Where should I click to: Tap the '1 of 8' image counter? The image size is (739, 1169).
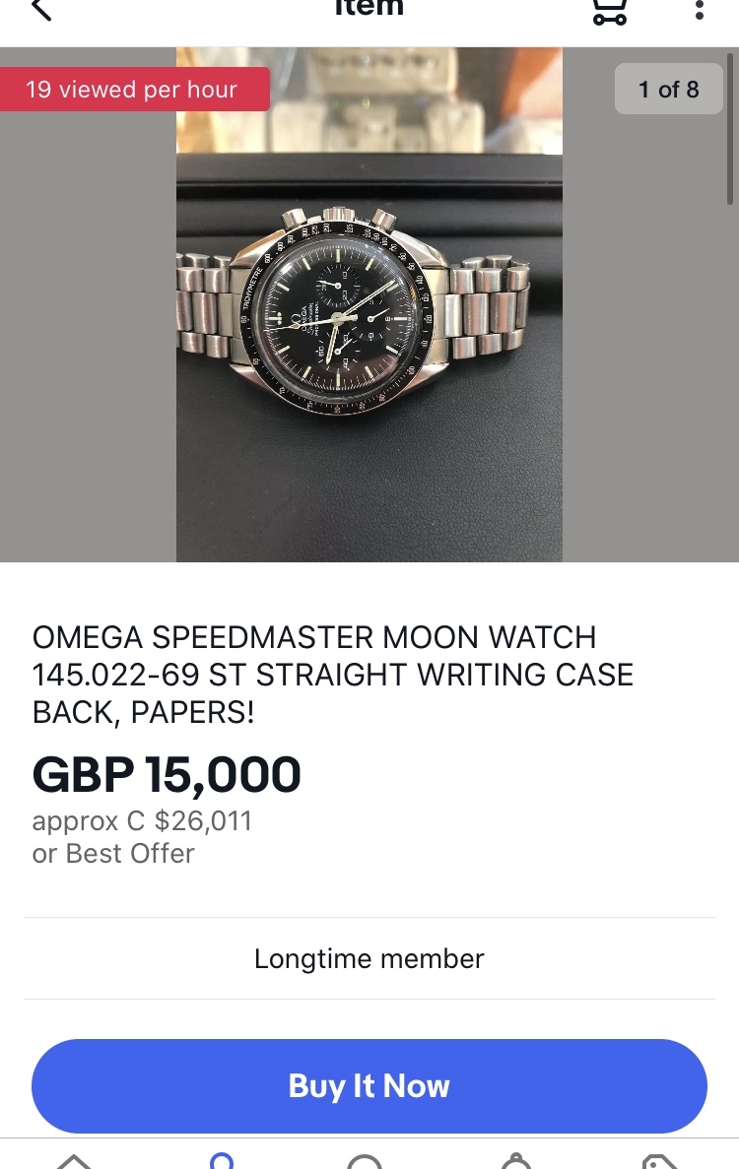pos(668,90)
